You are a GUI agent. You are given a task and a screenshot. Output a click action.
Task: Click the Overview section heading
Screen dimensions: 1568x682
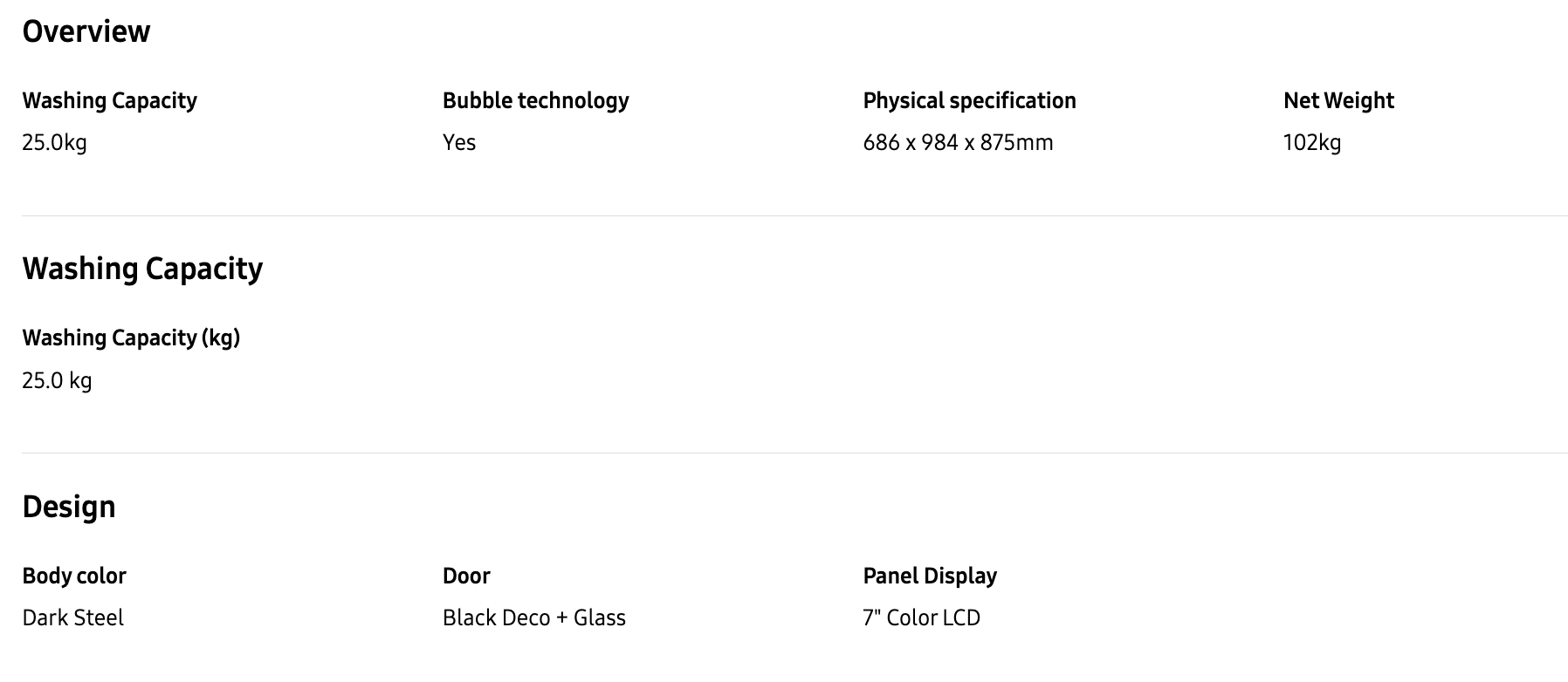click(x=86, y=32)
